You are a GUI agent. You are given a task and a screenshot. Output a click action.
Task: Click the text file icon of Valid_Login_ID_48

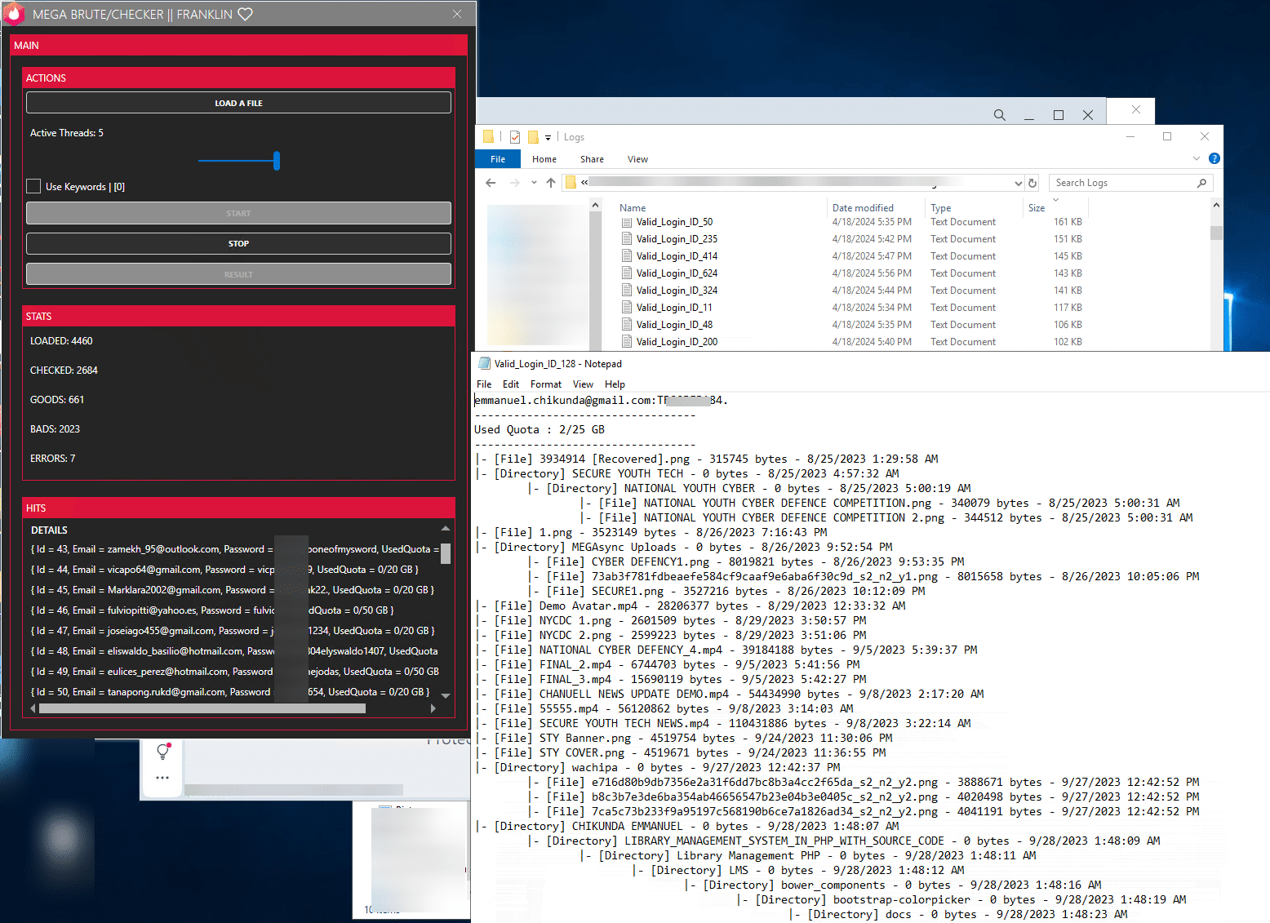click(627, 325)
